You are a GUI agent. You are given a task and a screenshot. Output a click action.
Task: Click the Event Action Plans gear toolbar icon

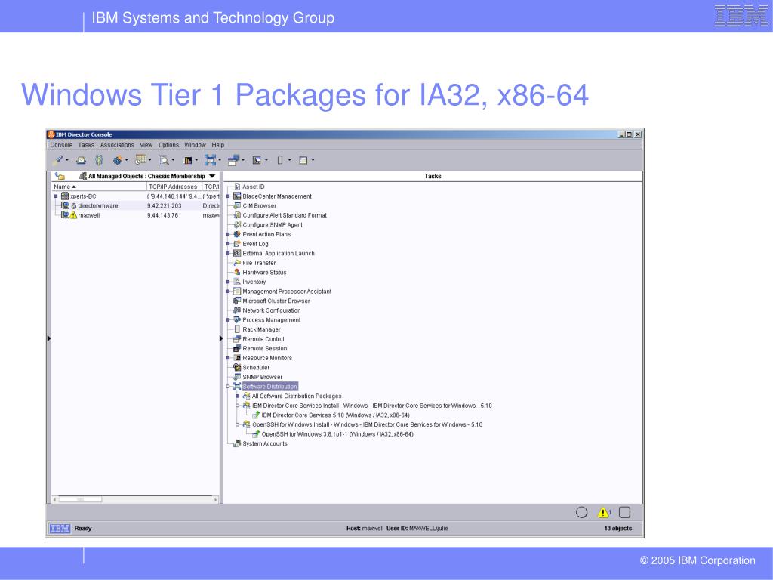point(117,160)
